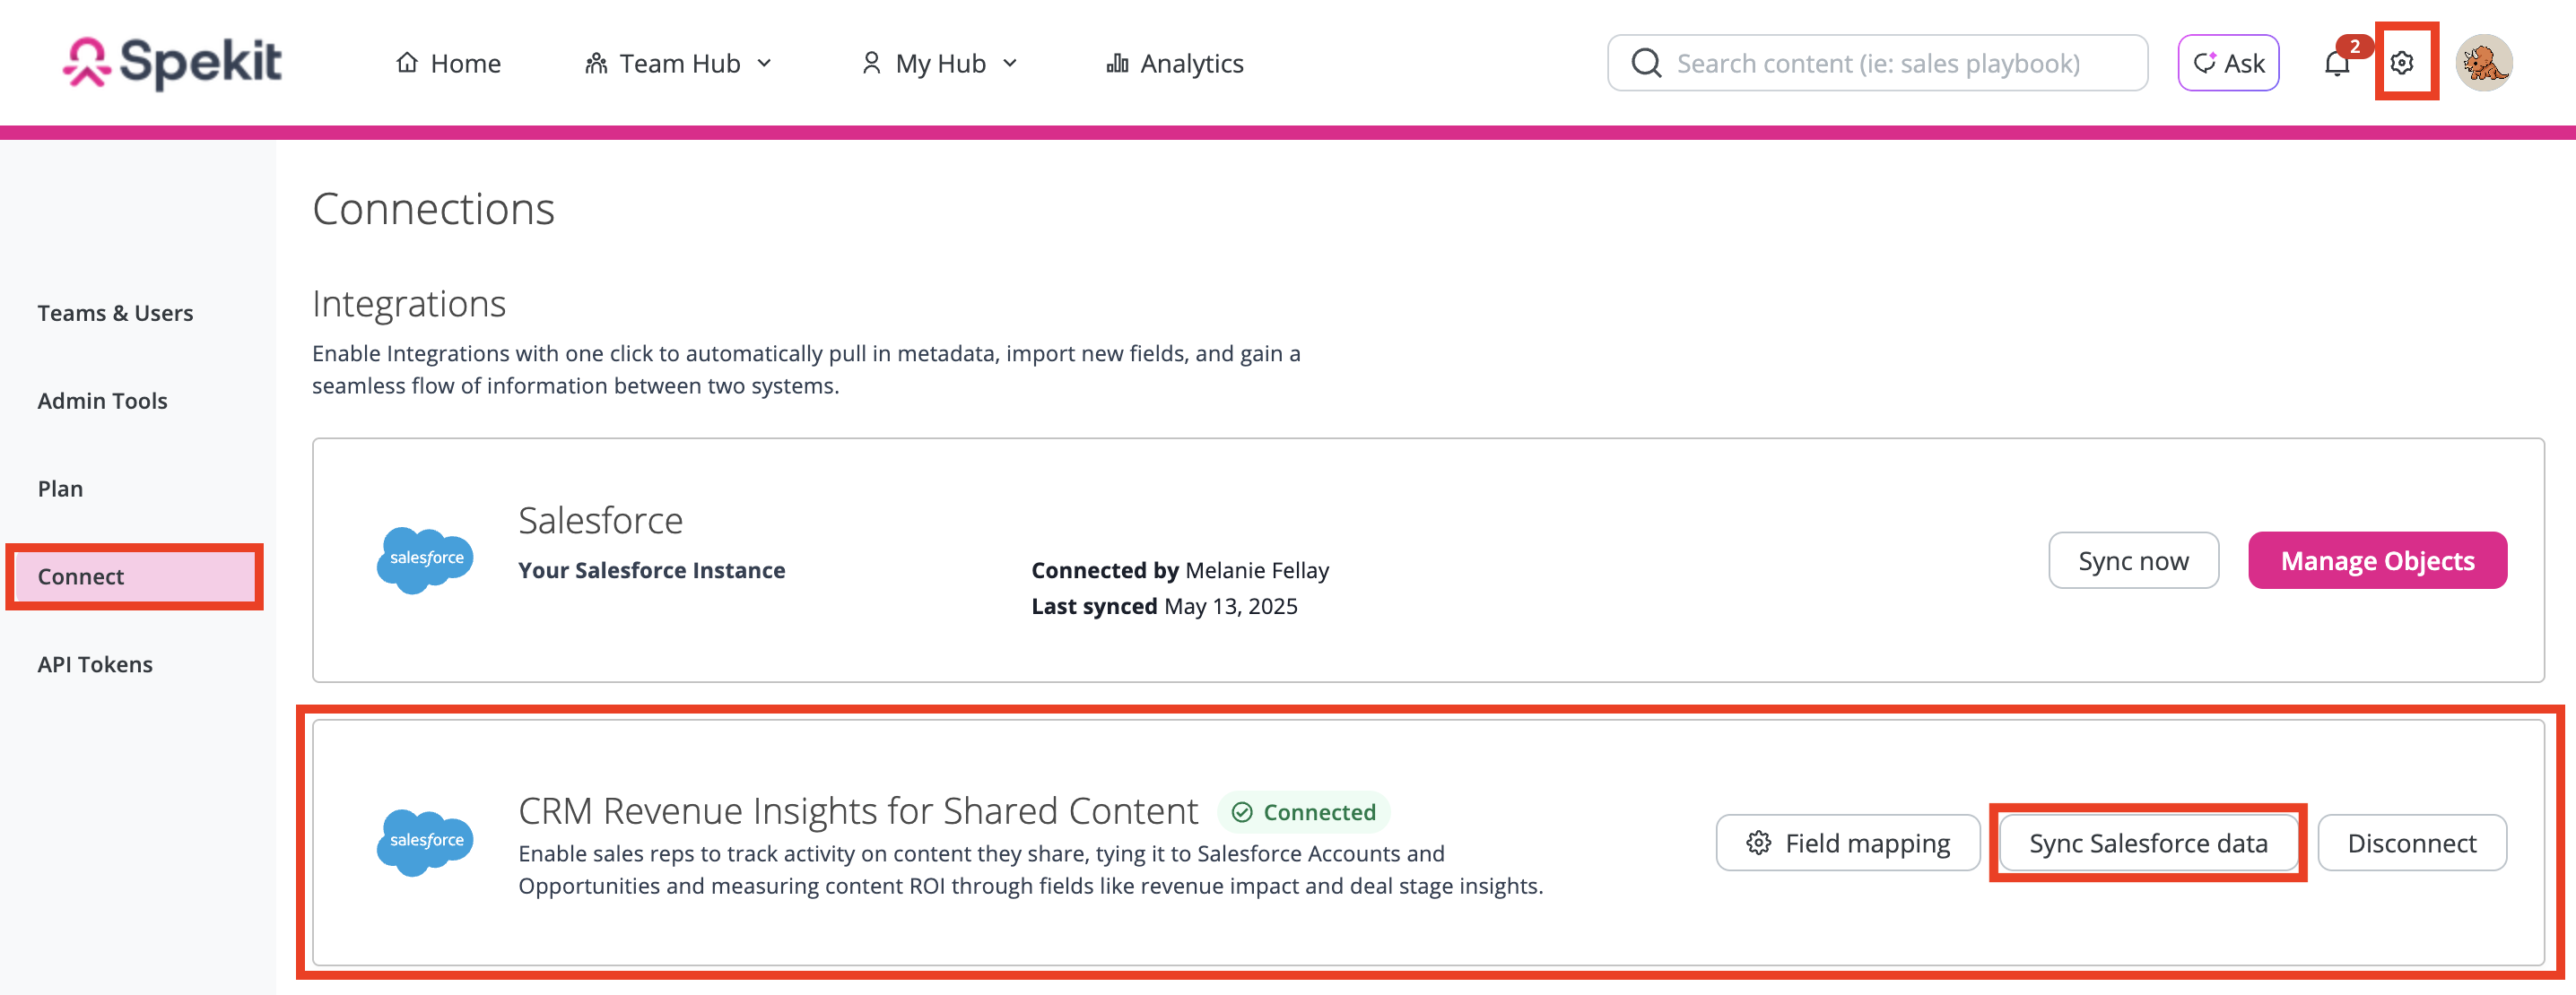Focus the Search content field
Image resolution: width=2576 pixels, height=995 pixels.
pyautogui.click(x=1877, y=63)
